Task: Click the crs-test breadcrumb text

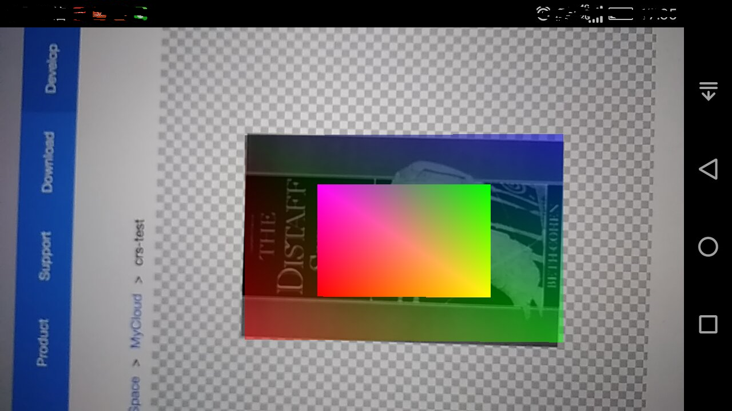Action: 139,243
